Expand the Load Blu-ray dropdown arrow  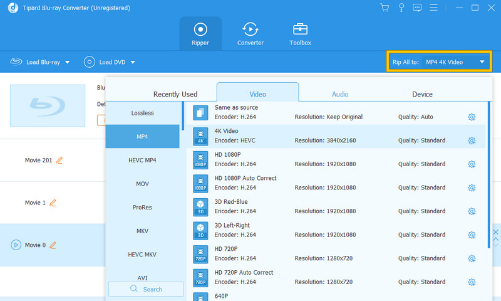click(68, 62)
